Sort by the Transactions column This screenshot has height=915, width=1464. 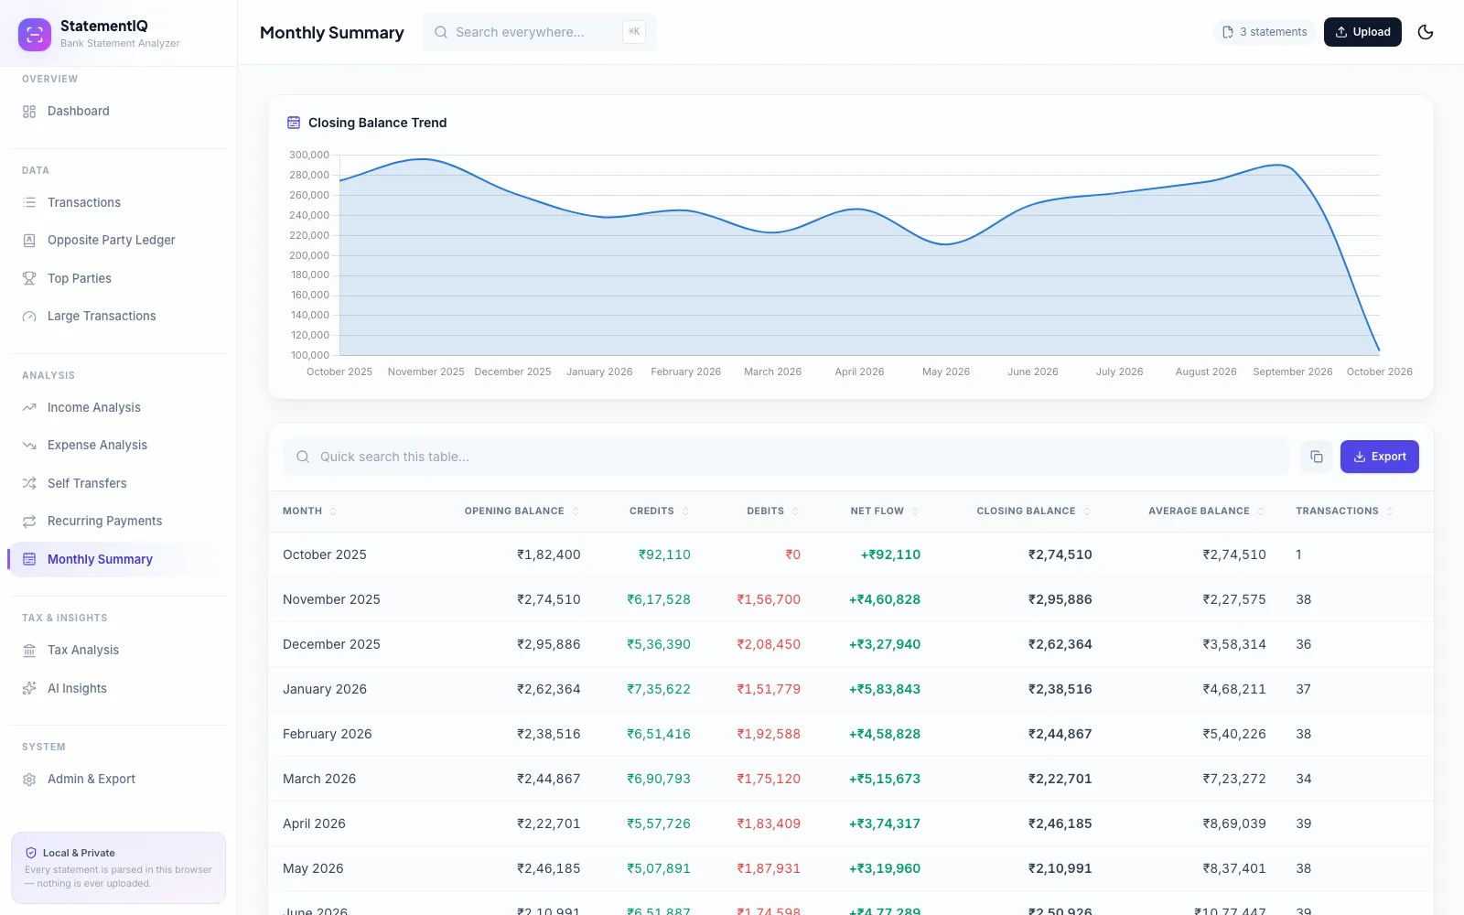(x=1345, y=511)
